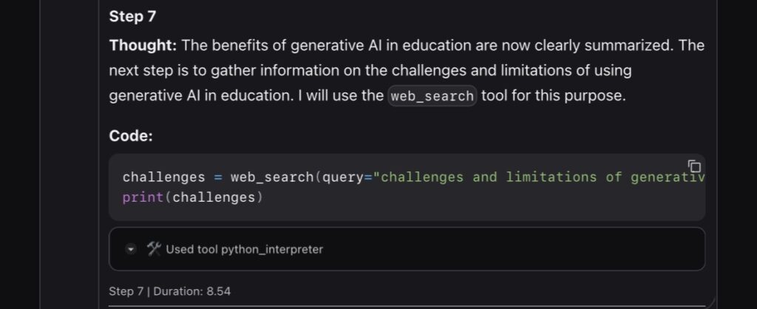This screenshot has width=757, height=309.
Task: Click the web_search inline code chip
Action: (432, 96)
